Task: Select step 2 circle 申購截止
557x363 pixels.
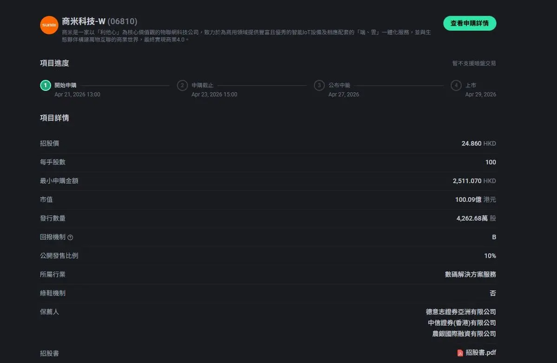Action: click(x=182, y=86)
